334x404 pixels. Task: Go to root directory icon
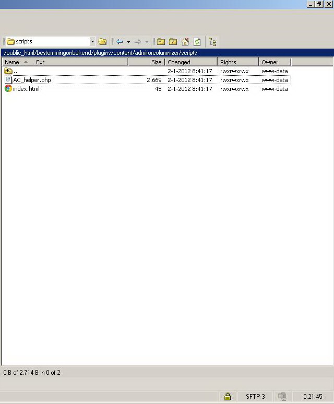pos(173,42)
